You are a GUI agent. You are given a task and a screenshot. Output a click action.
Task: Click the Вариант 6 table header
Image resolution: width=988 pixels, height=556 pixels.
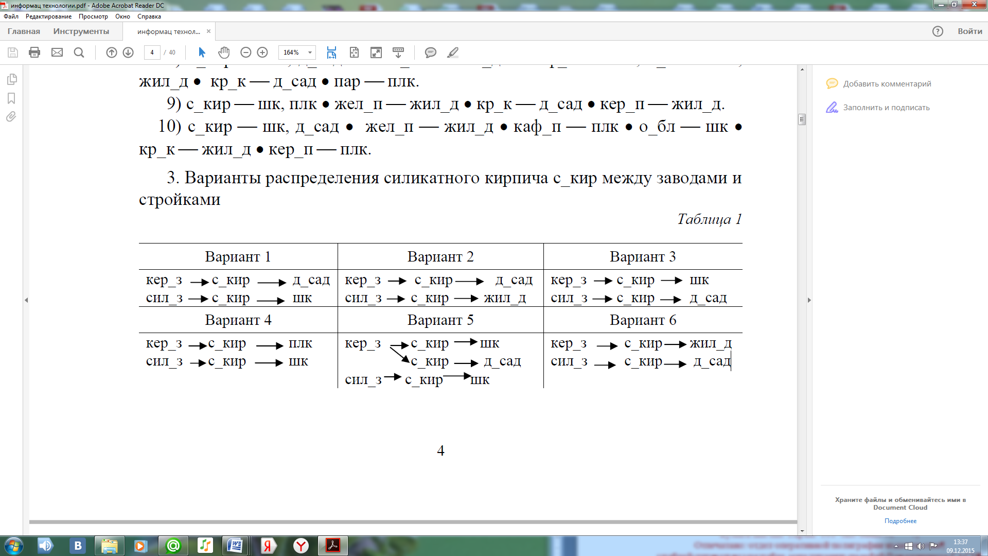tap(643, 320)
